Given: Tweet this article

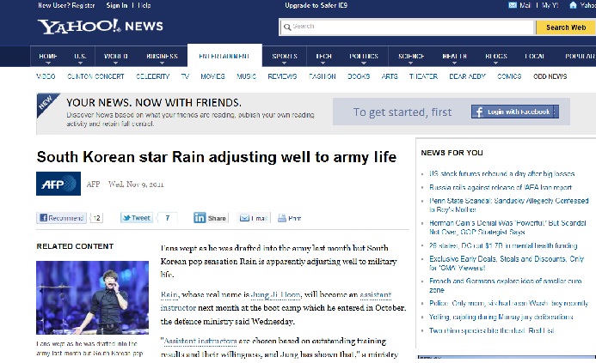Looking at the screenshot, I should pos(137,218).
